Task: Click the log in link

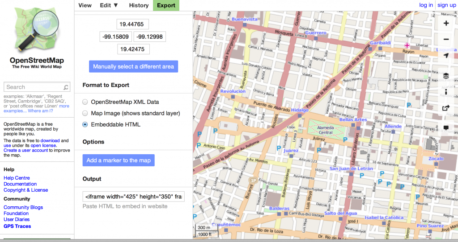Action: (426, 5)
